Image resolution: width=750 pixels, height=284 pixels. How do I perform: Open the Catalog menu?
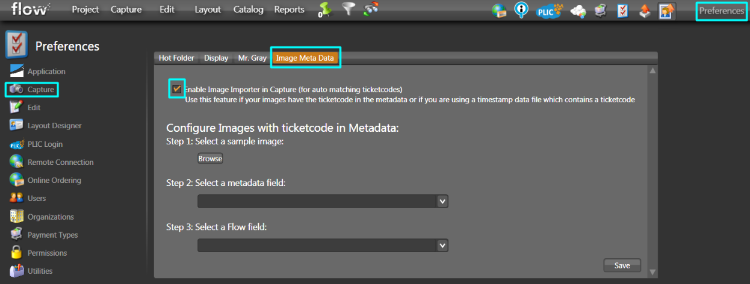248,10
